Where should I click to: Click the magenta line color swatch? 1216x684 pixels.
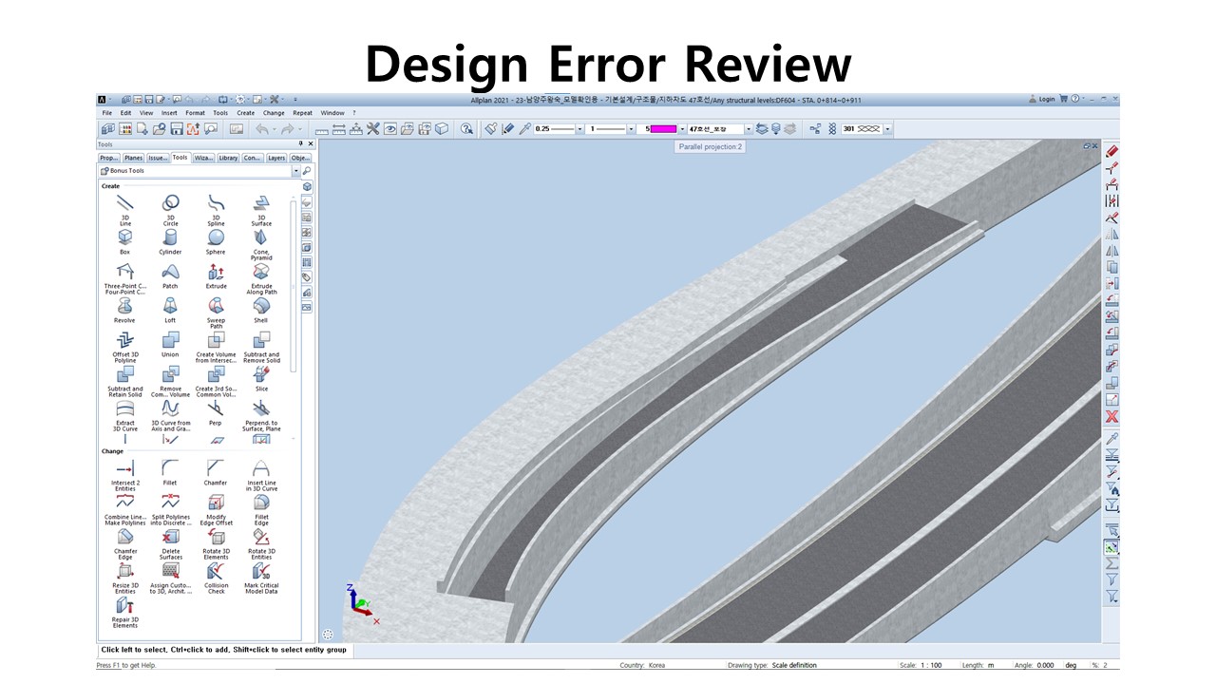coord(663,128)
